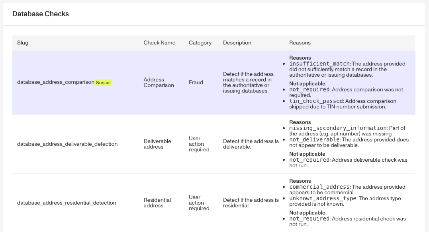The height and width of the screenshot is (232, 429).
Task: Click the Address Comparison check name cell
Action: (159, 82)
